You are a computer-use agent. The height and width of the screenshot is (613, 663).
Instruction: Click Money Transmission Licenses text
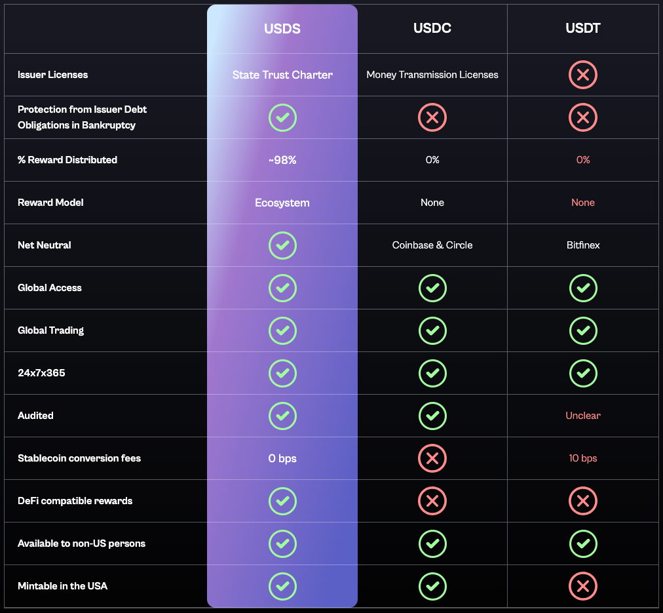coord(432,75)
